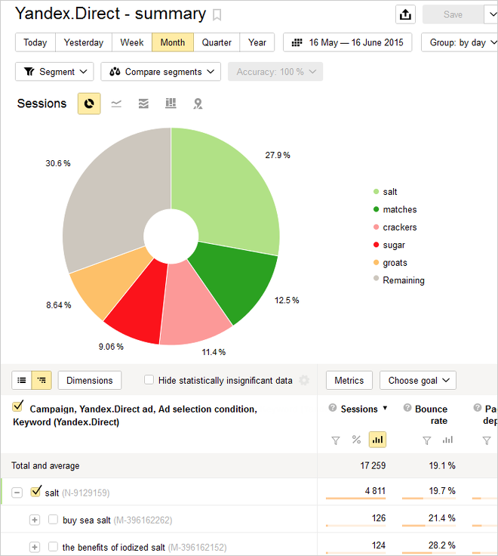
Task: Bookmark the Yandex.Direct summary report
Action: (217, 15)
